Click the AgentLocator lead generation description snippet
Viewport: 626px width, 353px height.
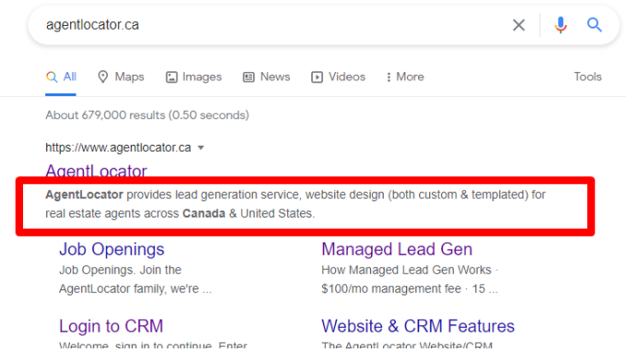click(x=296, y=204)
